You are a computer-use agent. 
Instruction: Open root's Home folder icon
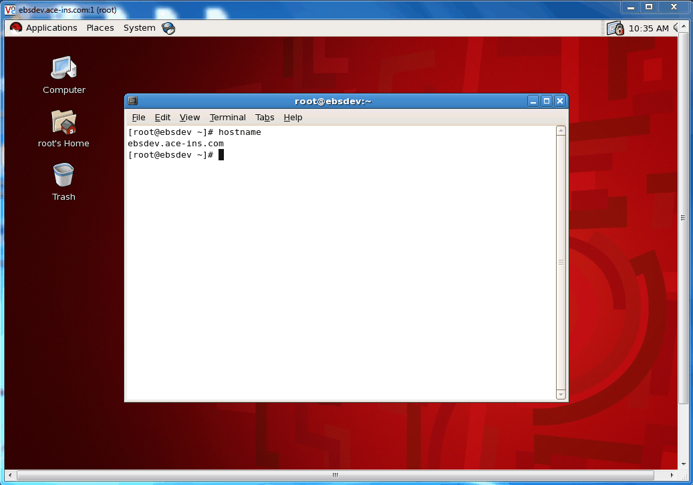(63, 122)
